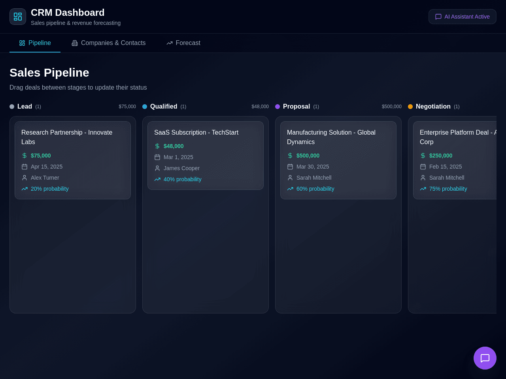
Task: Click the building icon on Companies tab
Action: (x=75, y=43)
